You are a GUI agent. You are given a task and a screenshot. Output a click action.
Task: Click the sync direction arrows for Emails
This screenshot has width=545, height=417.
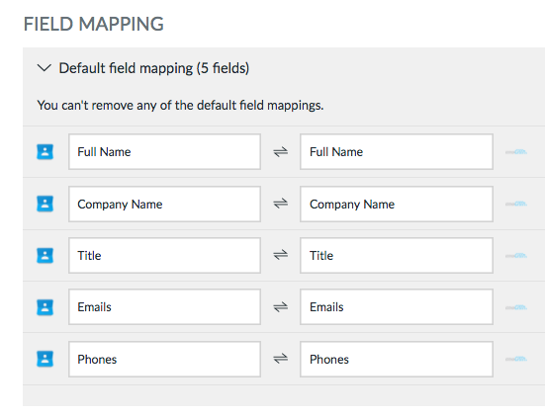[x=281, y=307]
